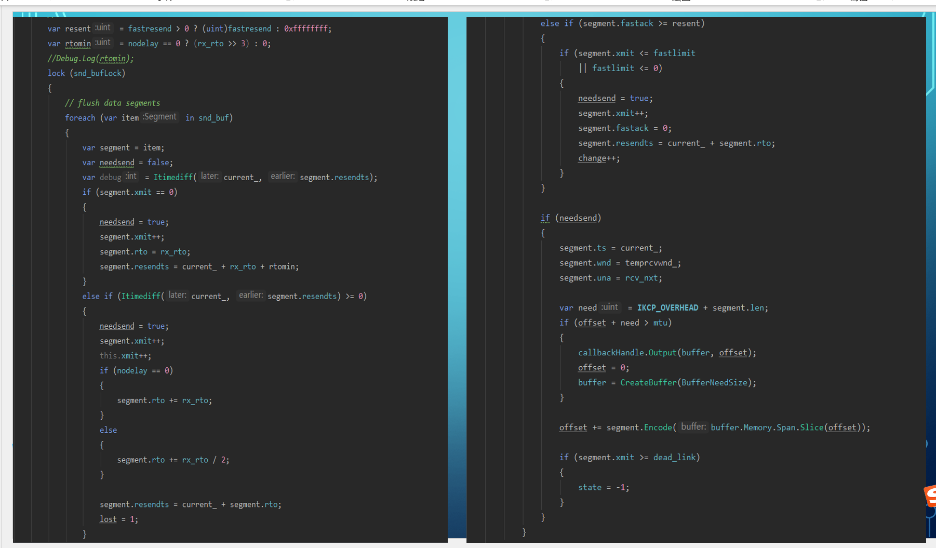Click the 'earlier:' hint before segment.resendts
This screenshot has height=548, width=936.
point(283,176)
